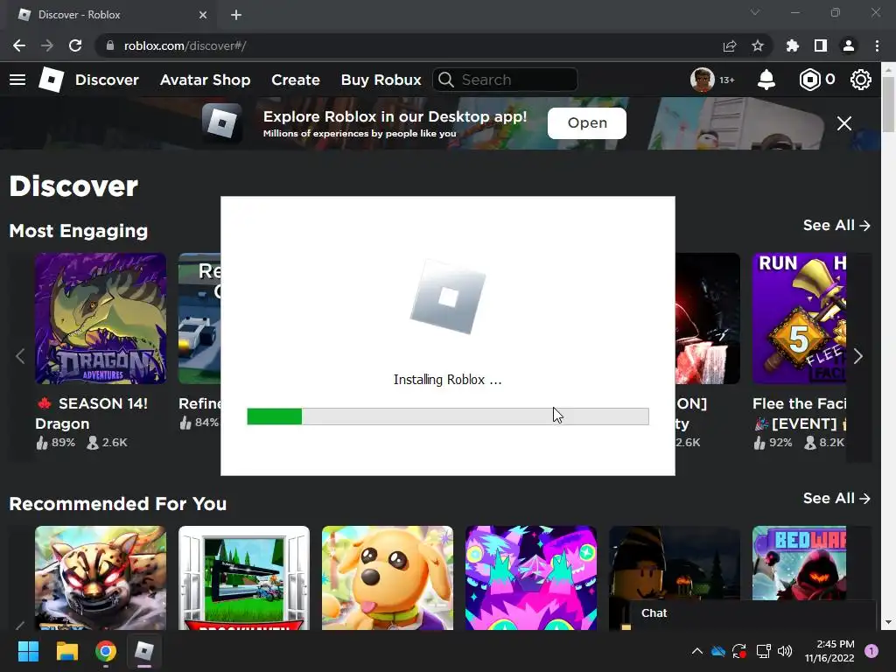
Task: Open Chrome extensions puzzle icon
Action: click(792, 45)
